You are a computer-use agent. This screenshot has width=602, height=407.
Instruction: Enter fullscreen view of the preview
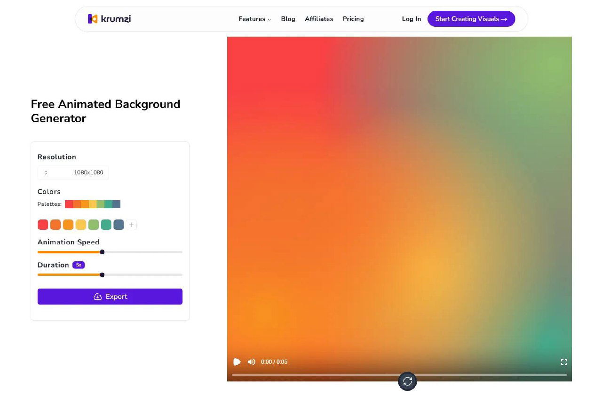(x=564, y=362)
